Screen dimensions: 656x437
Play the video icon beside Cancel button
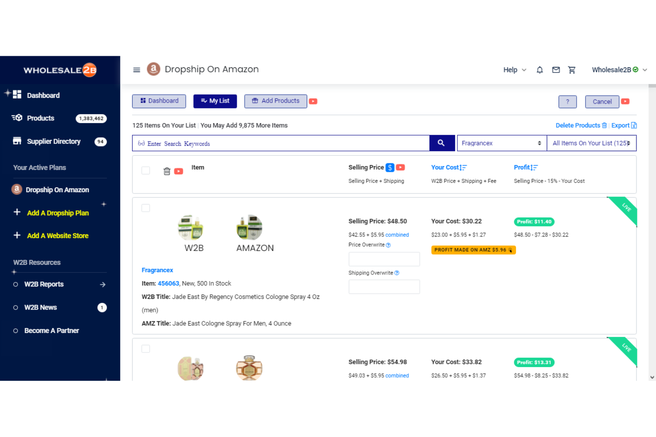625,101
